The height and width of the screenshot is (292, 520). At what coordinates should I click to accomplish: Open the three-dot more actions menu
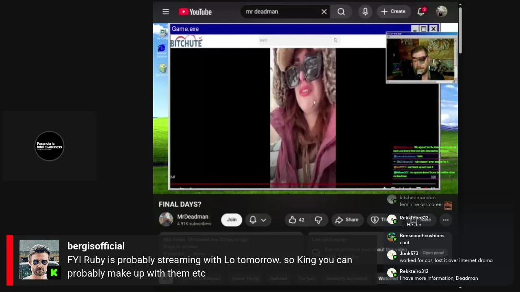pyautogui.click(x=446, y=220)
